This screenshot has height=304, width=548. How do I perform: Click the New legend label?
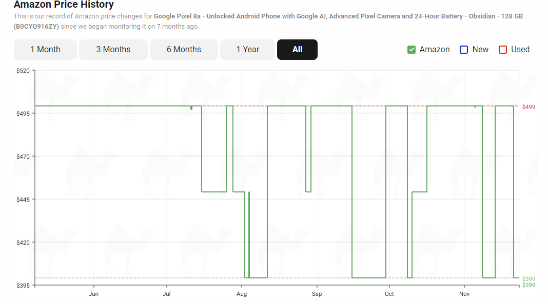pos(480,50)
